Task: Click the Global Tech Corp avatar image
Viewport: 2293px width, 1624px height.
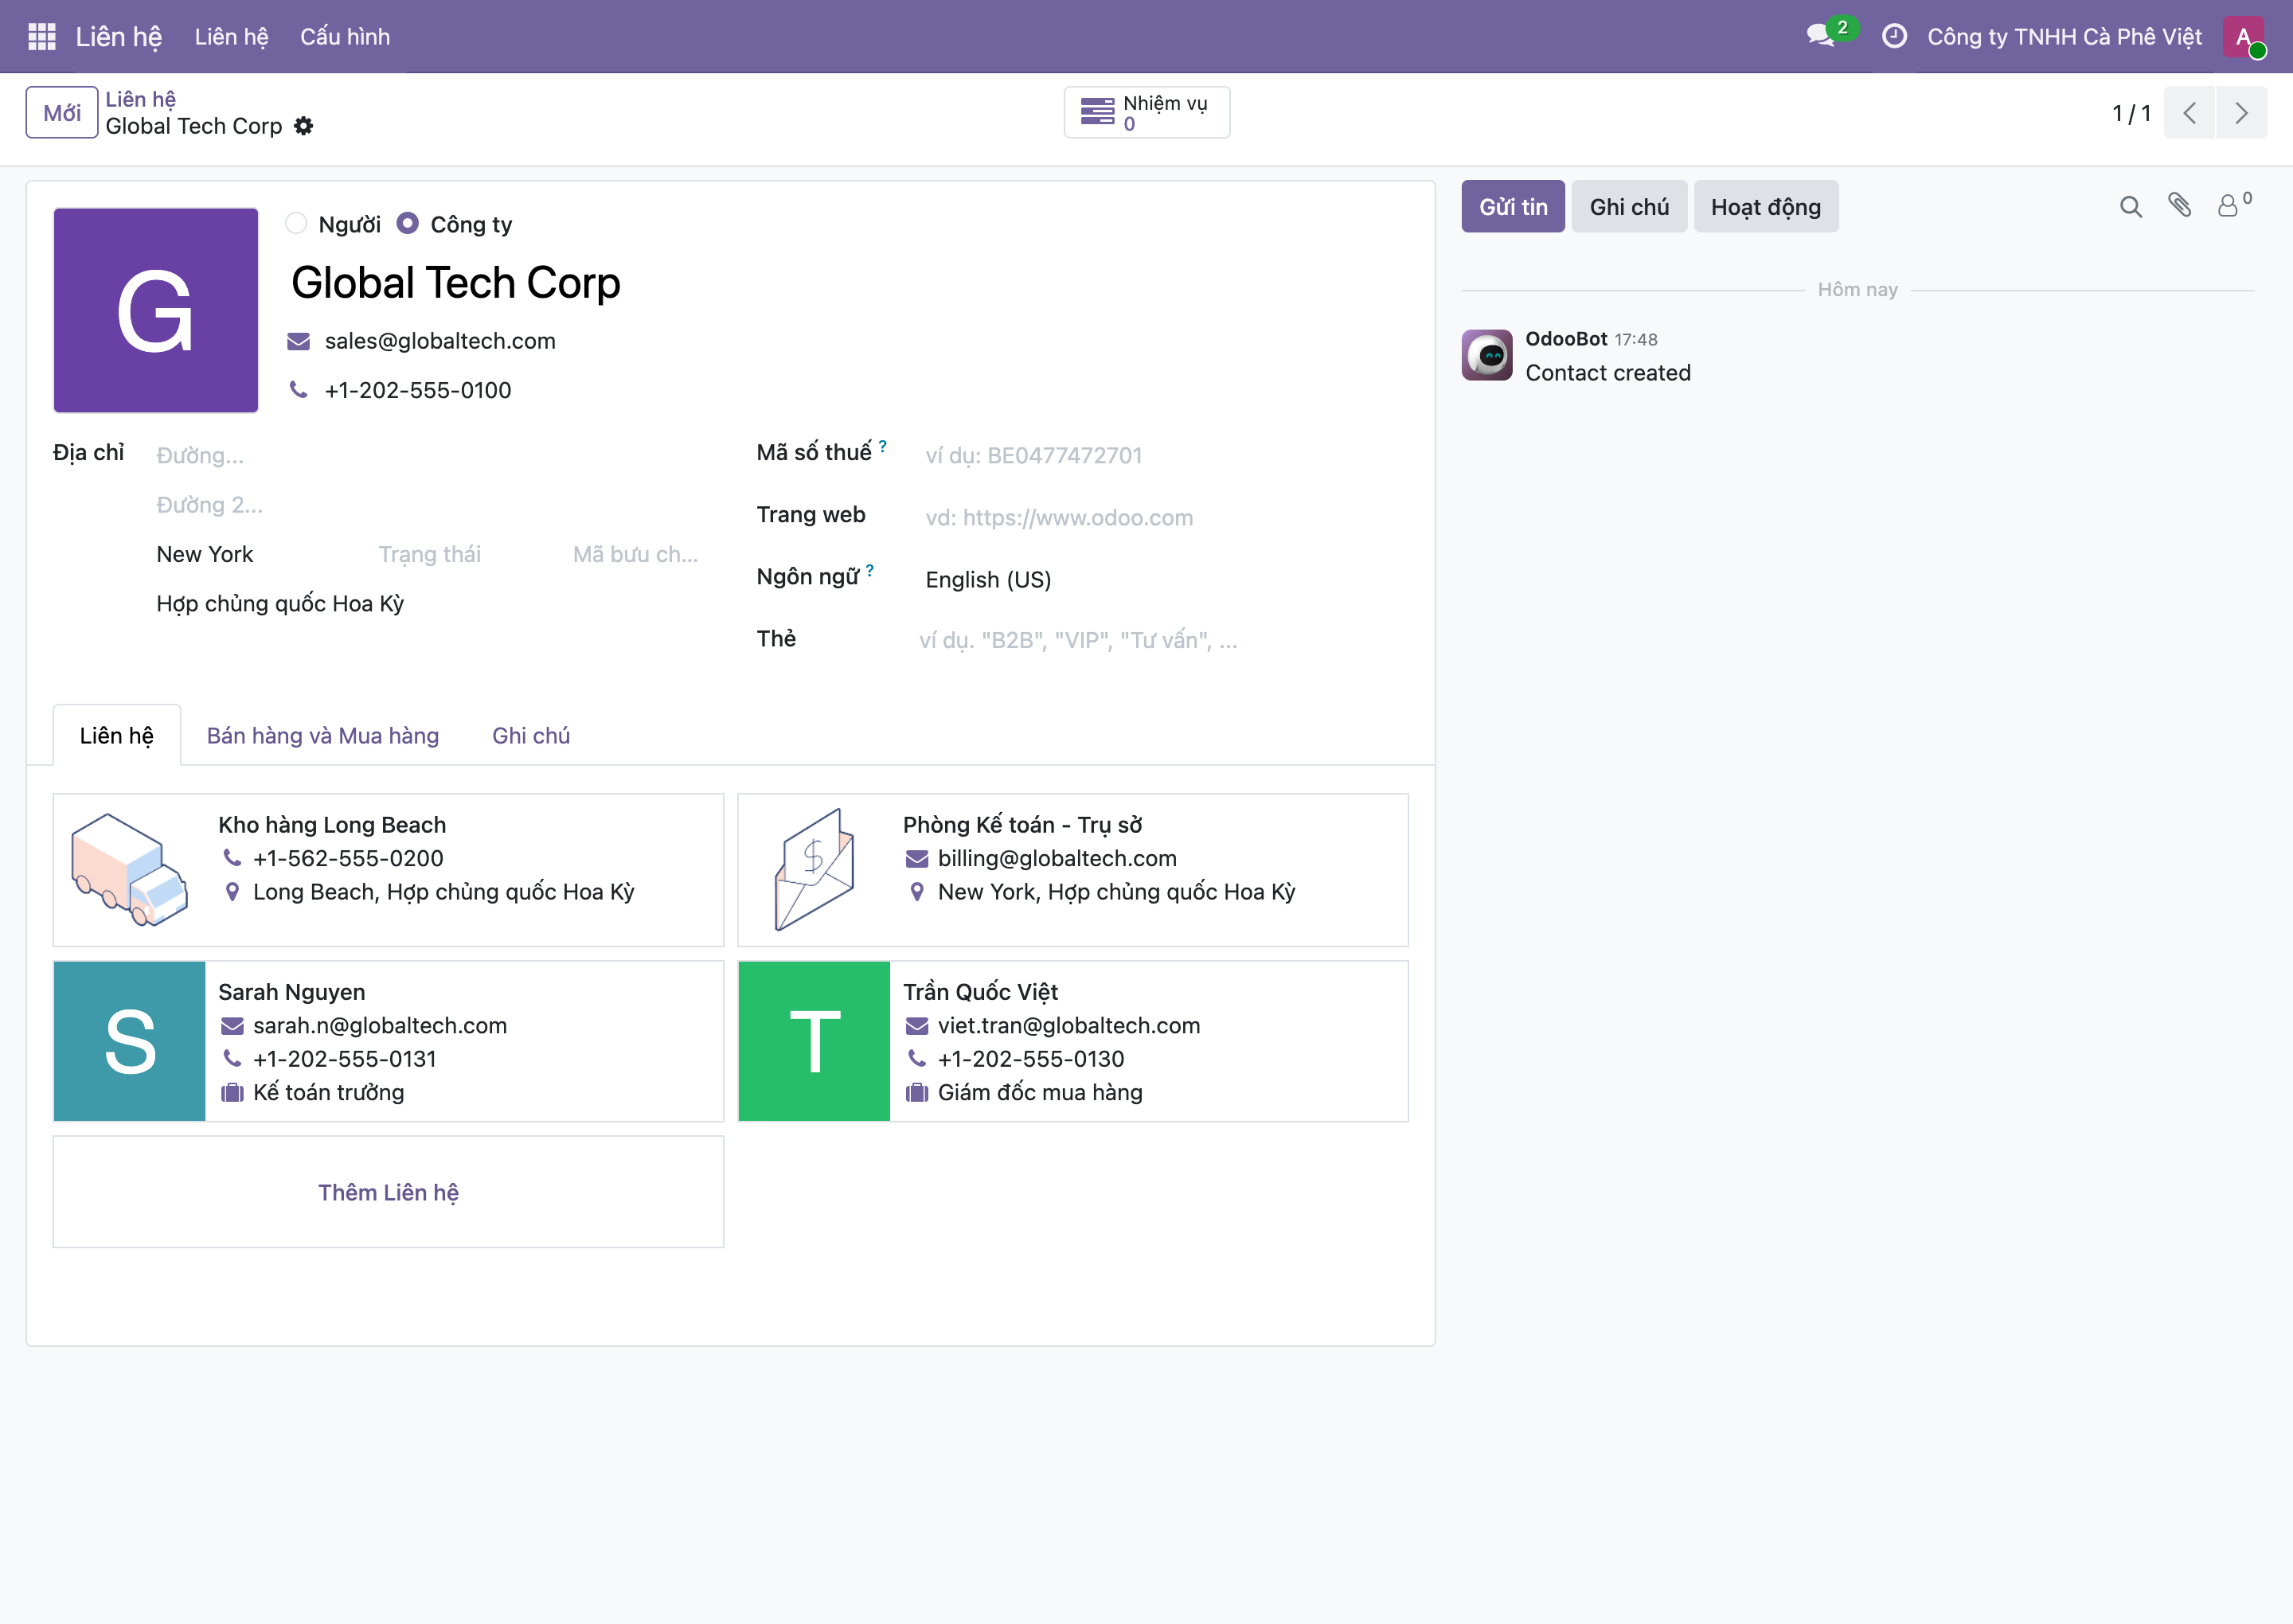Action: (x=156, y=310)
